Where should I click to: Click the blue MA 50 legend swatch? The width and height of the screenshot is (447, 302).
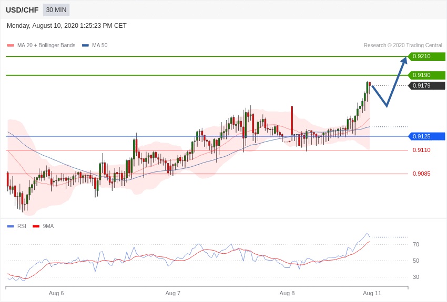(85, 45)
